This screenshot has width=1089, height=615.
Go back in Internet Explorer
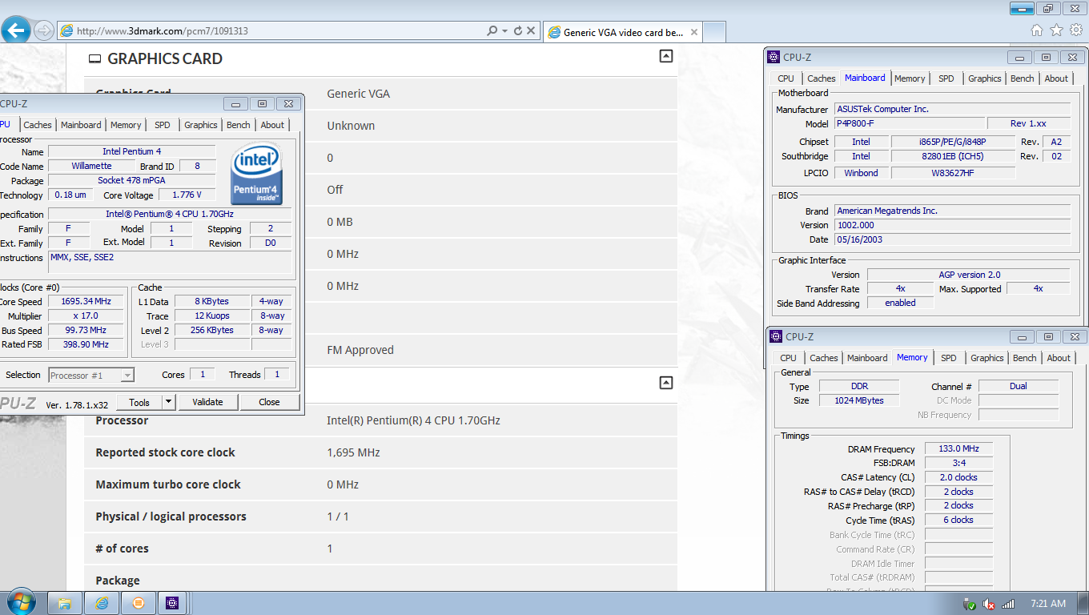(x=17, y=31)
